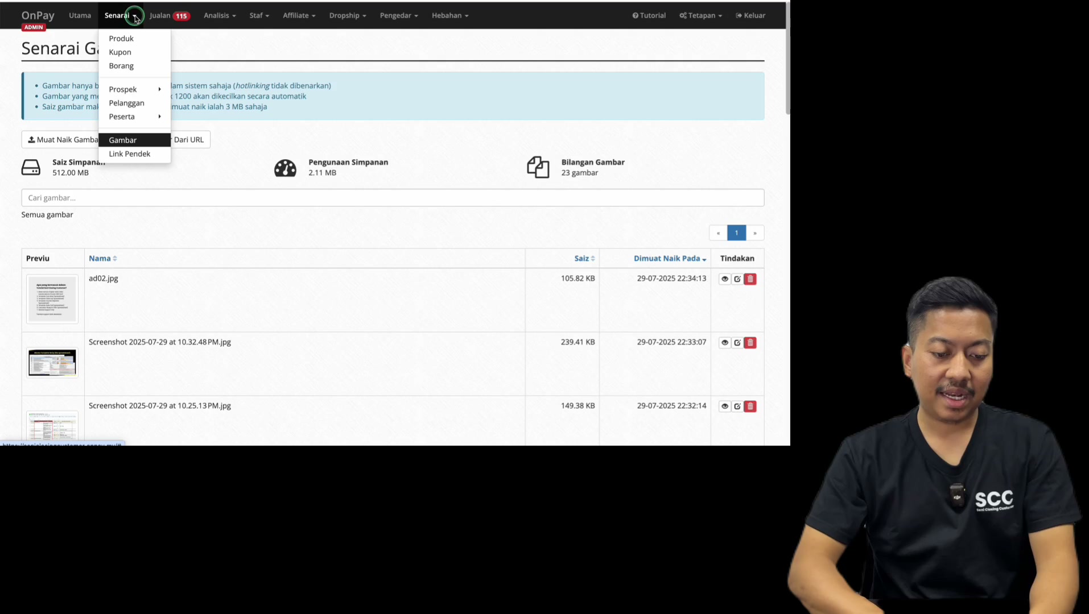The image size is (1089, 614).
Task: Select Pelanggan from Senarai dropdown
Action: pos(134,103)
